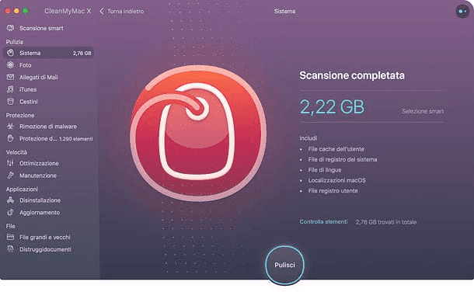Click the 2,22 GB size value
Screen dimensions: 474x299
point(332,107)
